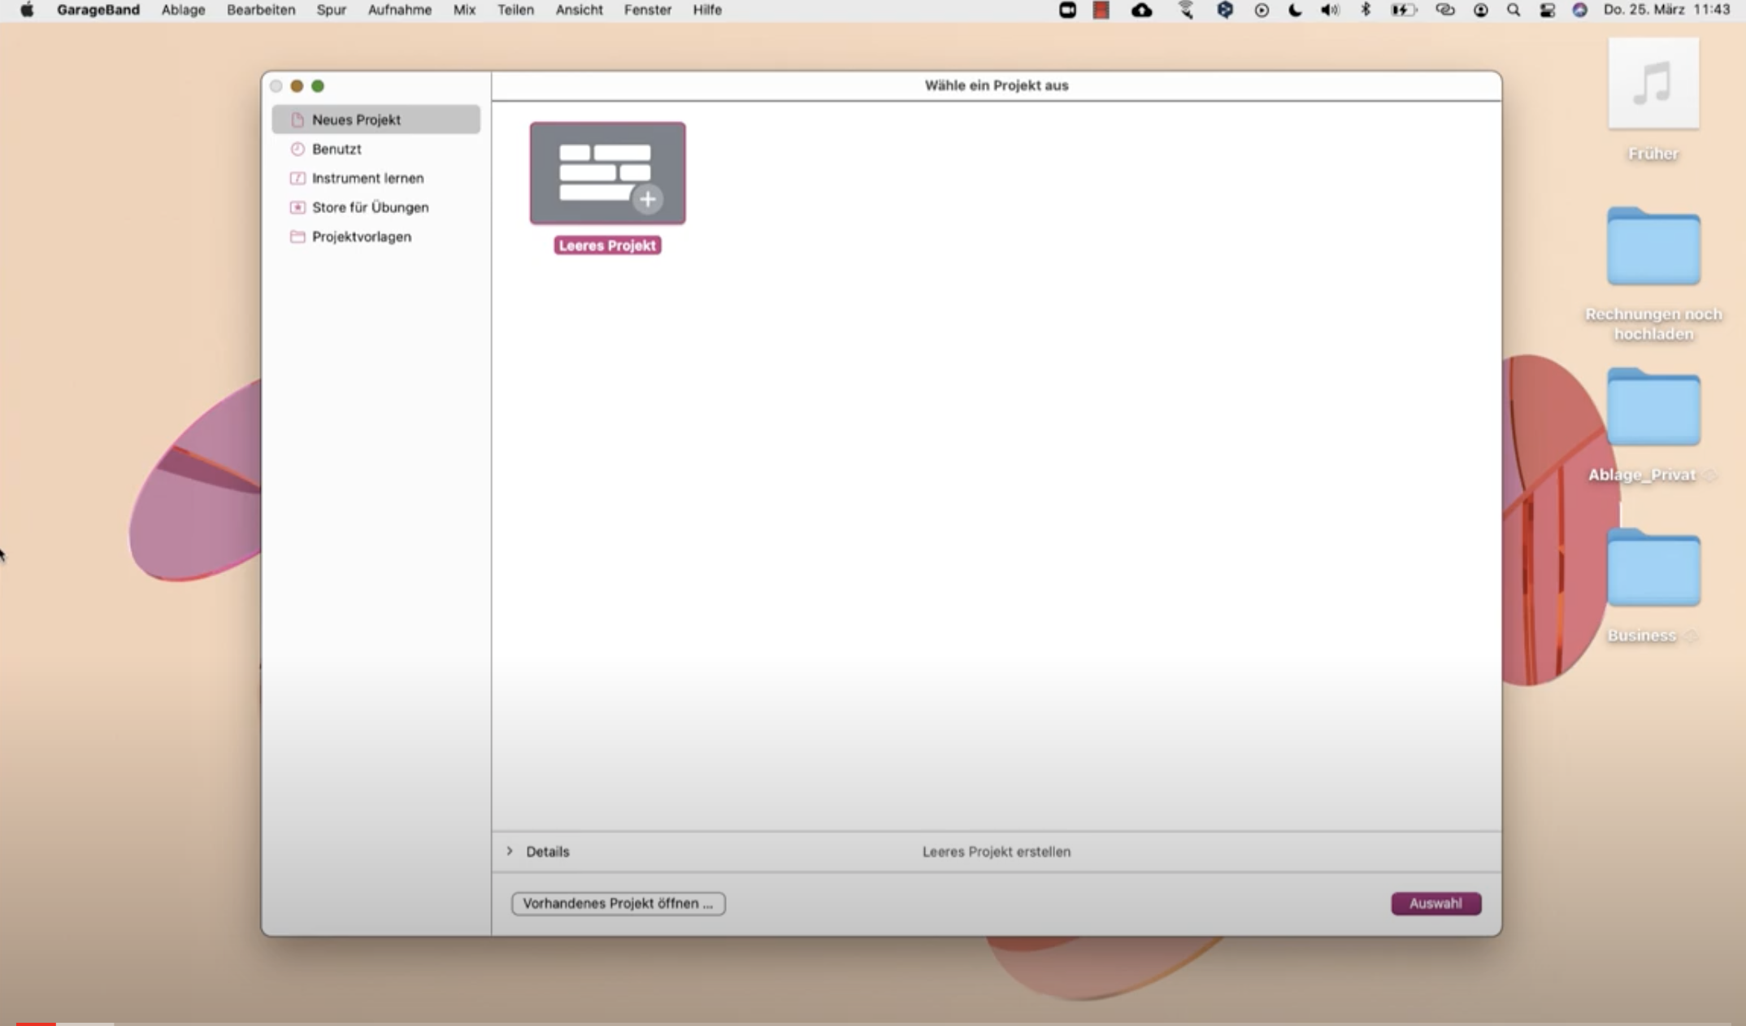Zoom window with the green button
Image resolution: width=1746 pixels, height=1026 pixels.
click(x=318, y=86)
